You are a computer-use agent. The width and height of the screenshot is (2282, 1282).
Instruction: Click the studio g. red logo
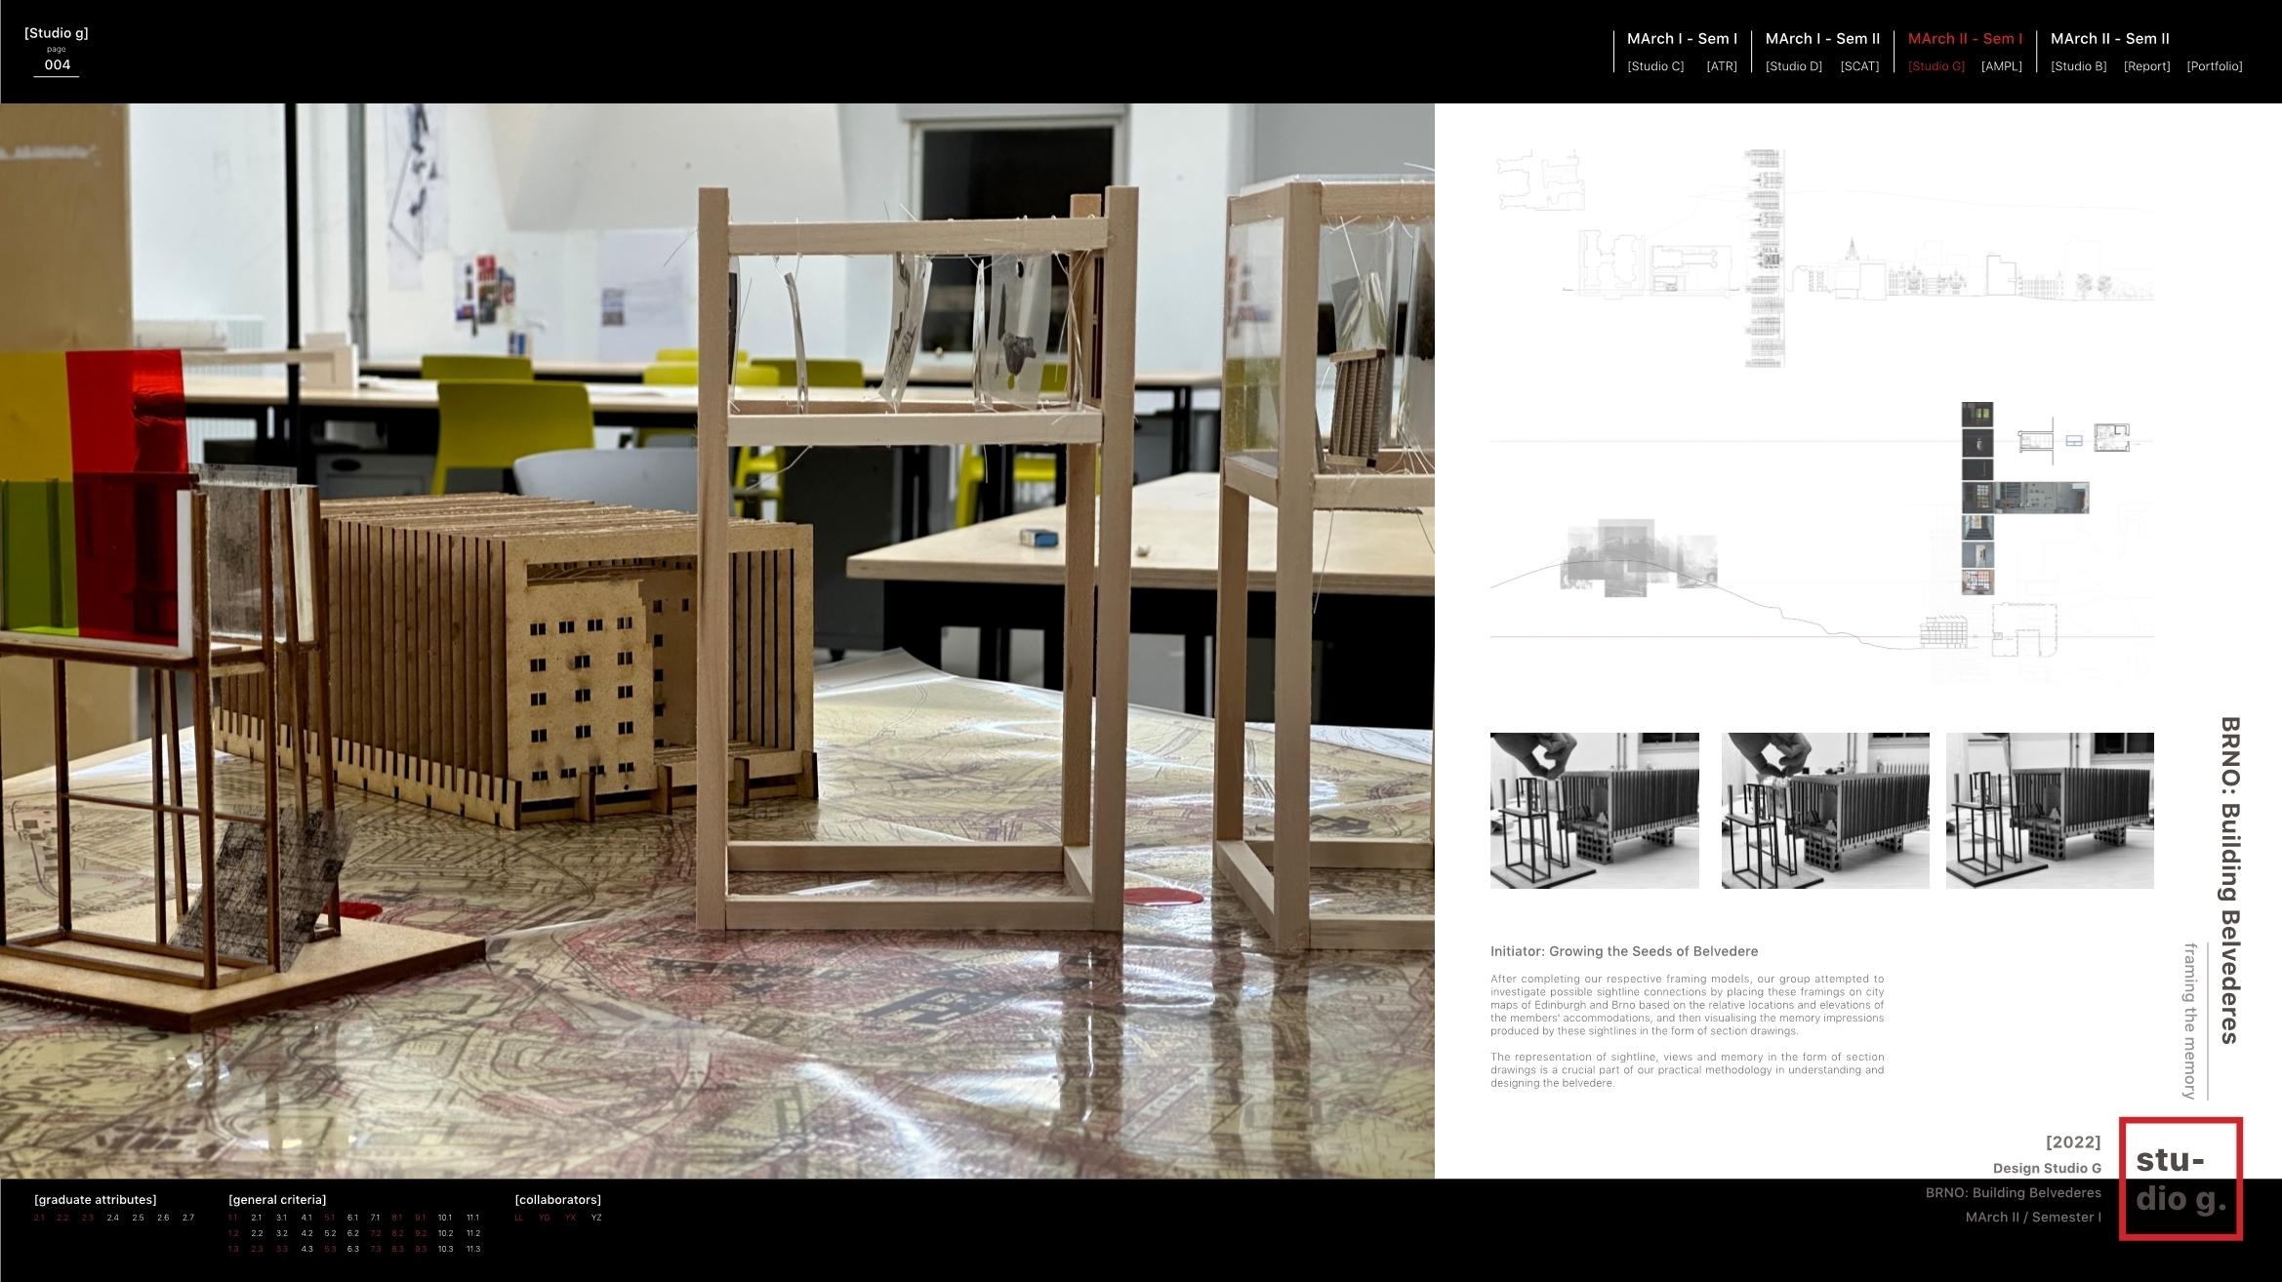coord(2180,1179)
